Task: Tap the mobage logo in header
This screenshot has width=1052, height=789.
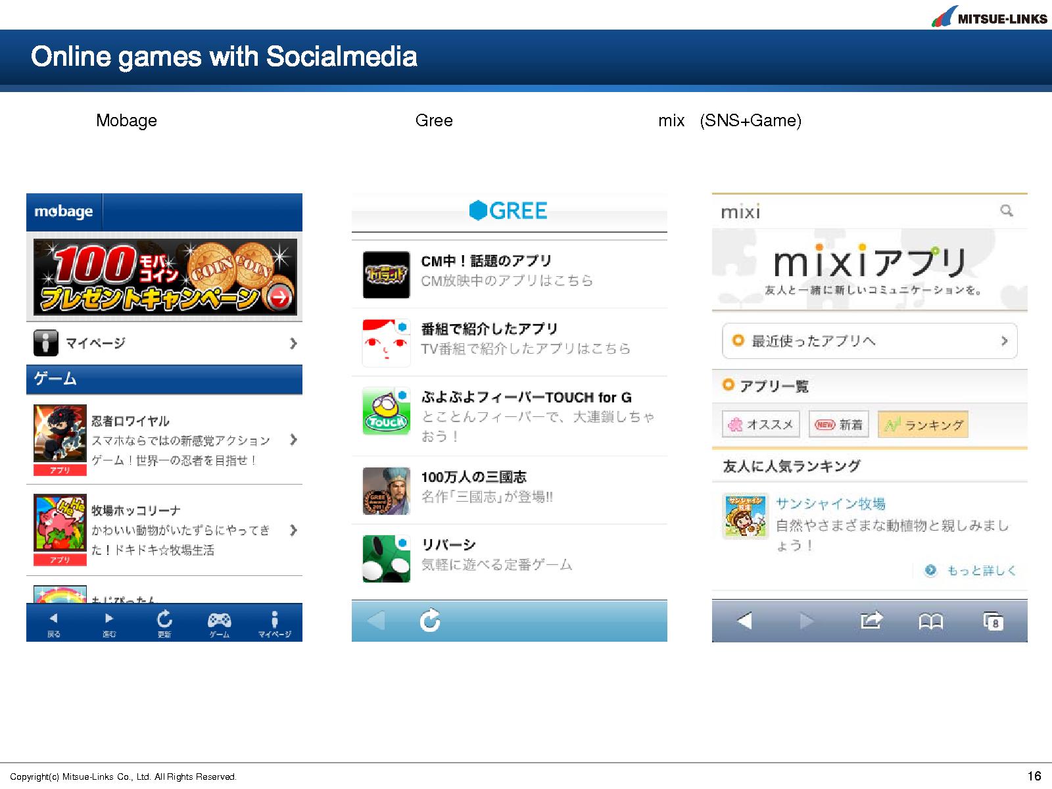Action: (64, 212)
